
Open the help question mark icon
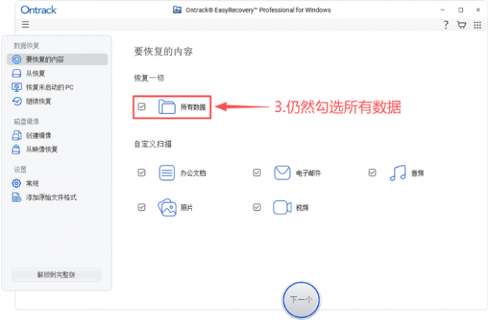click(x=446, y=24)
